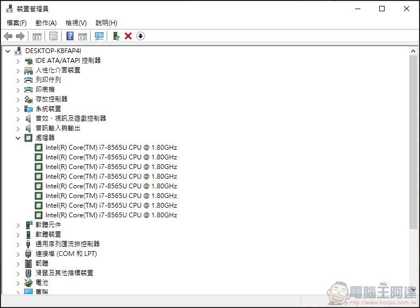Select the first Intel Core i7-8565U processor entry
Viewport: 420px width, 308px height.
point(111,148)
